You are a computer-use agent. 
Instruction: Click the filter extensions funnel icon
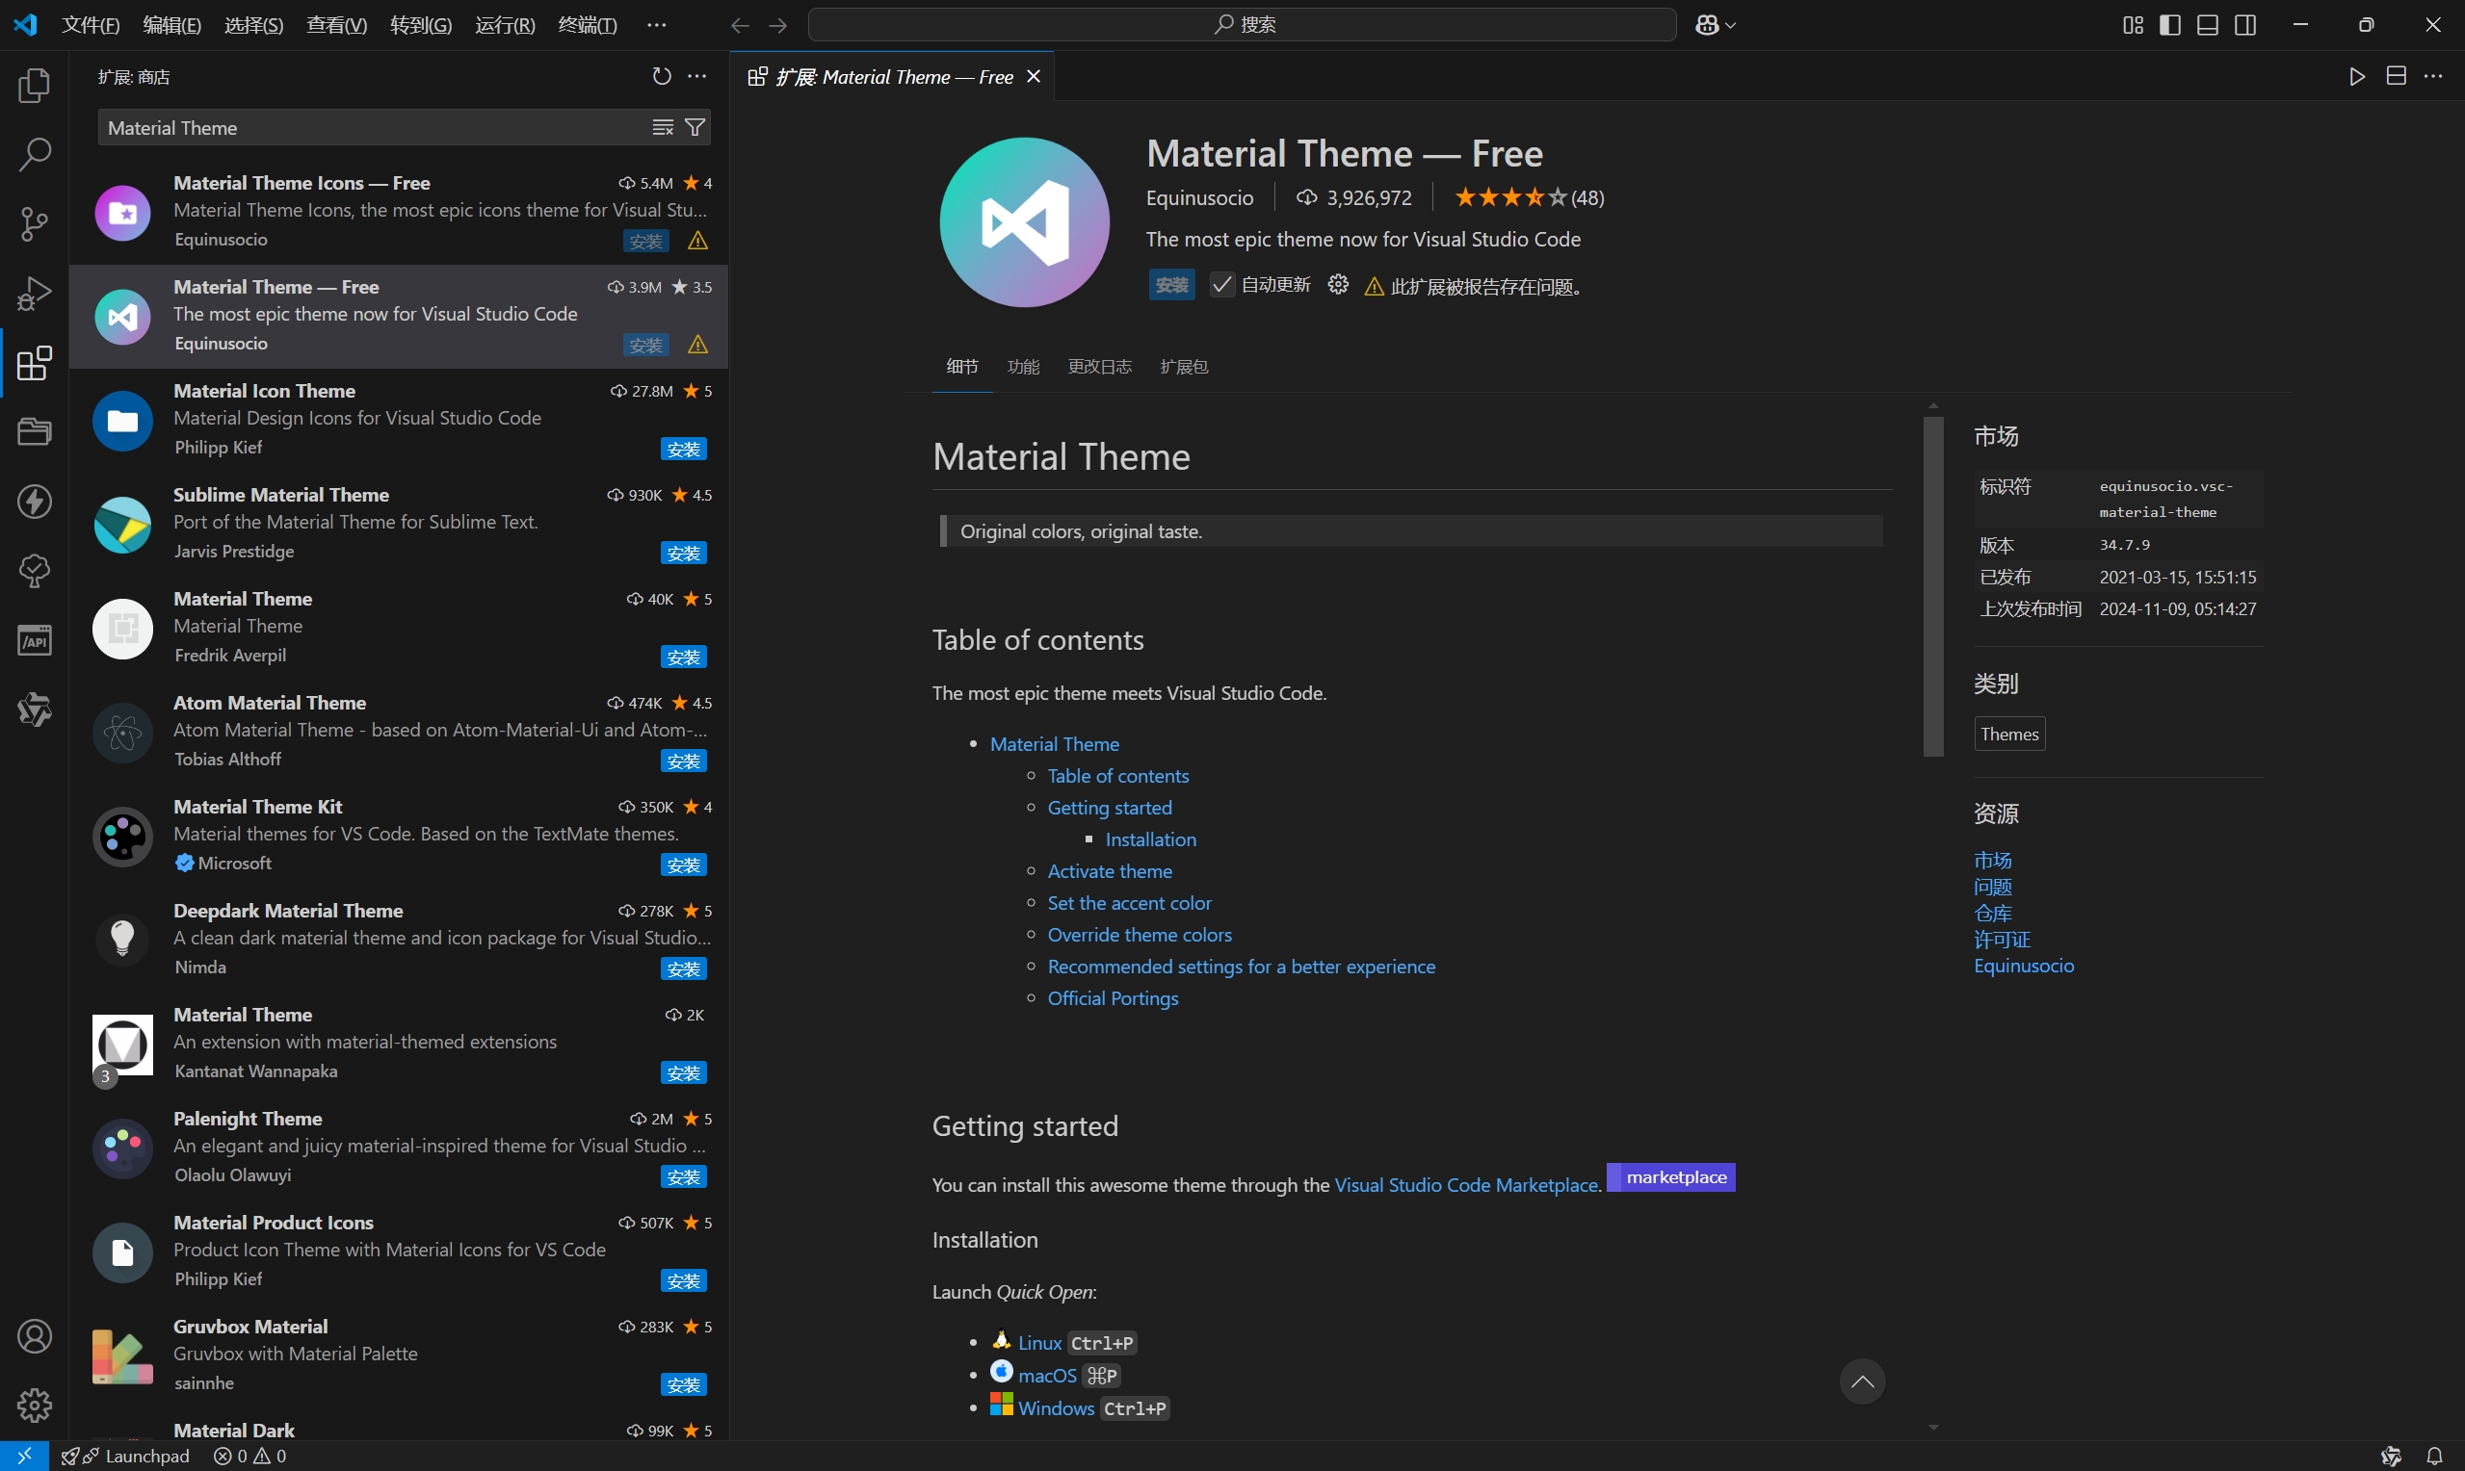coord(696,128)
